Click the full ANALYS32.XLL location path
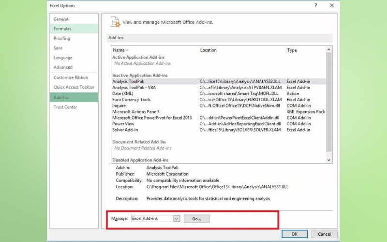Screen dimensions: 387x242 tap(217, 187)
